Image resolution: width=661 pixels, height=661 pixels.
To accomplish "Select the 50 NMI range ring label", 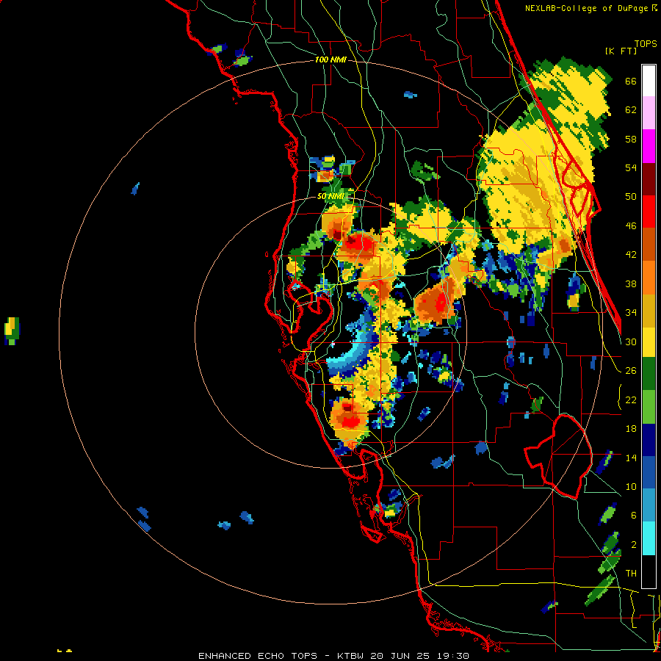I will [x=330, y=196].
